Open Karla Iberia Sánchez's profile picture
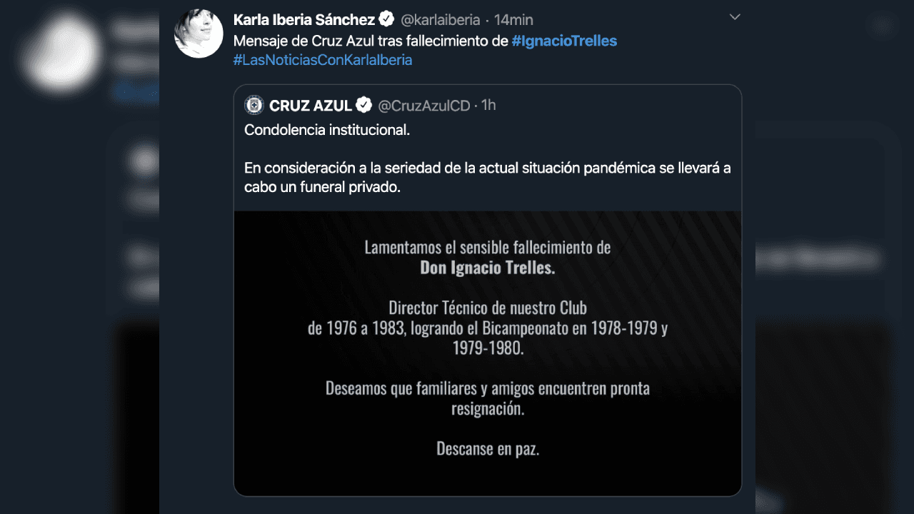Screen dimensions: 914x514 click(198, 33)
